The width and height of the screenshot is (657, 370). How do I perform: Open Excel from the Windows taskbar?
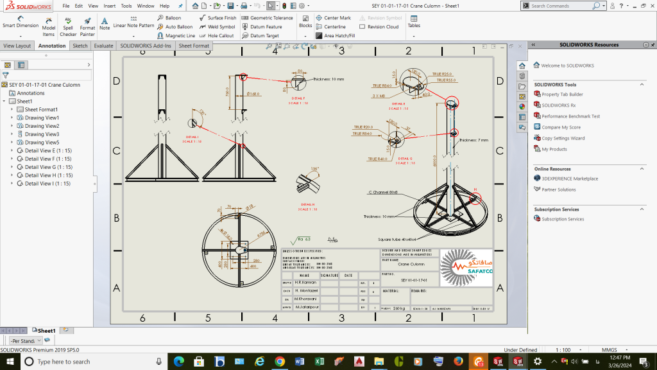tap(320, 362)
